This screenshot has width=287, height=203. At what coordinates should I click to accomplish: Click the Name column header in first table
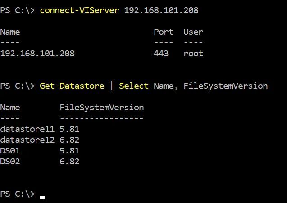pyautogui.click(x=10, y=32)
